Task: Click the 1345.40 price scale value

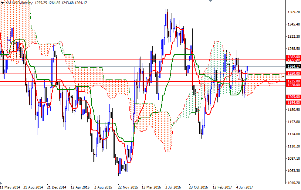Action: point(294,24)
